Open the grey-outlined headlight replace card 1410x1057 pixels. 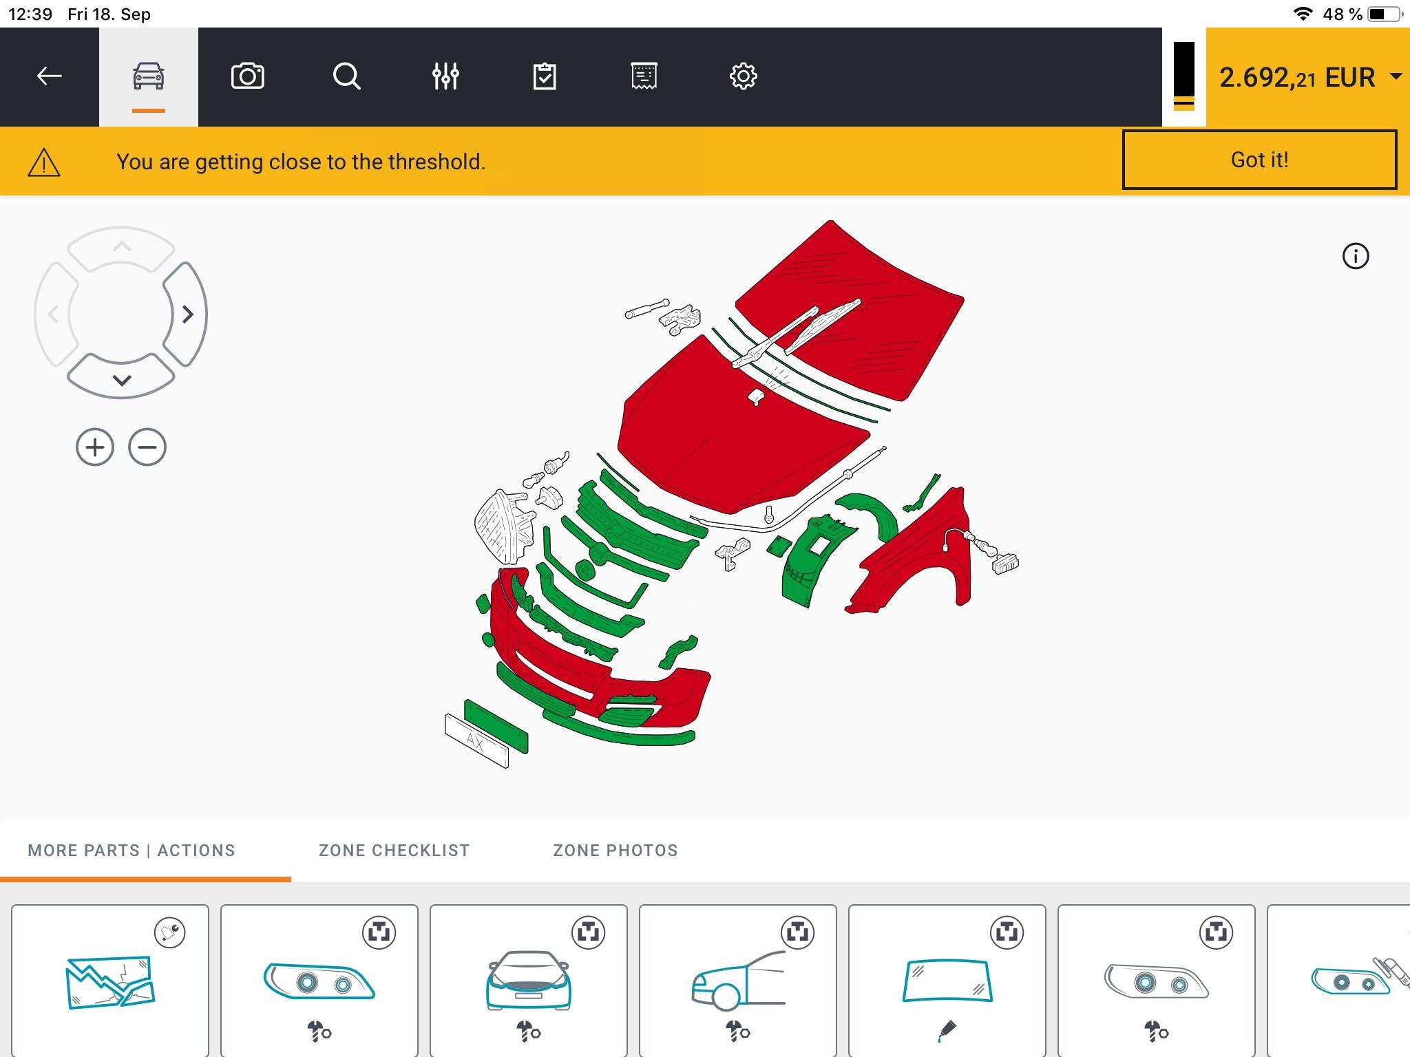[1157, 981]
